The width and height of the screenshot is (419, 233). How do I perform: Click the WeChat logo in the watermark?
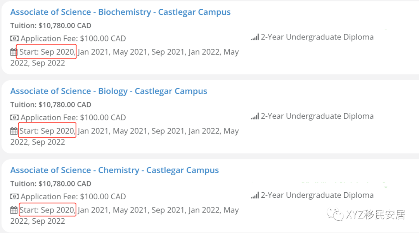(x=335, y=214)
